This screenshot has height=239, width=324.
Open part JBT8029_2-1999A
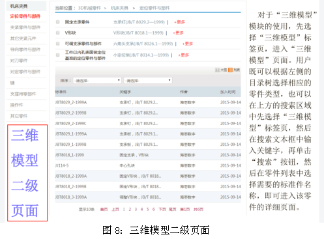coord(71,102)
